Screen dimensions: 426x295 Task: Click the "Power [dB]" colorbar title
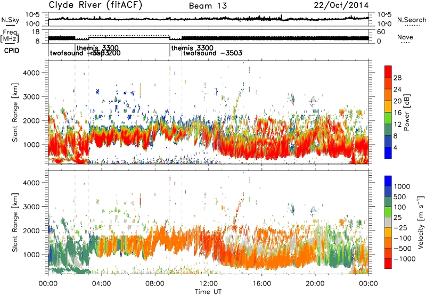(x=407, y=112)
